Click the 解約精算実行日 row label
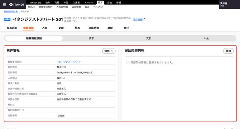240x129 pixels. click(16, 110)
